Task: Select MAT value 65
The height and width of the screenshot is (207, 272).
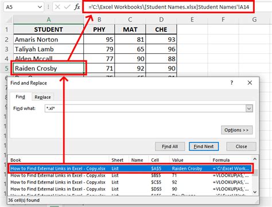Action: click(x=130, y=49)
